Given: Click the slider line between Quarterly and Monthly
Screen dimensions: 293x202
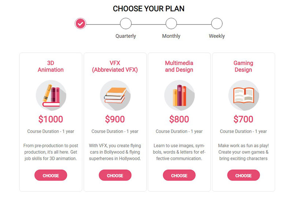Looking at the screenshot, I should pyautogui.click(x=149, y=24).
